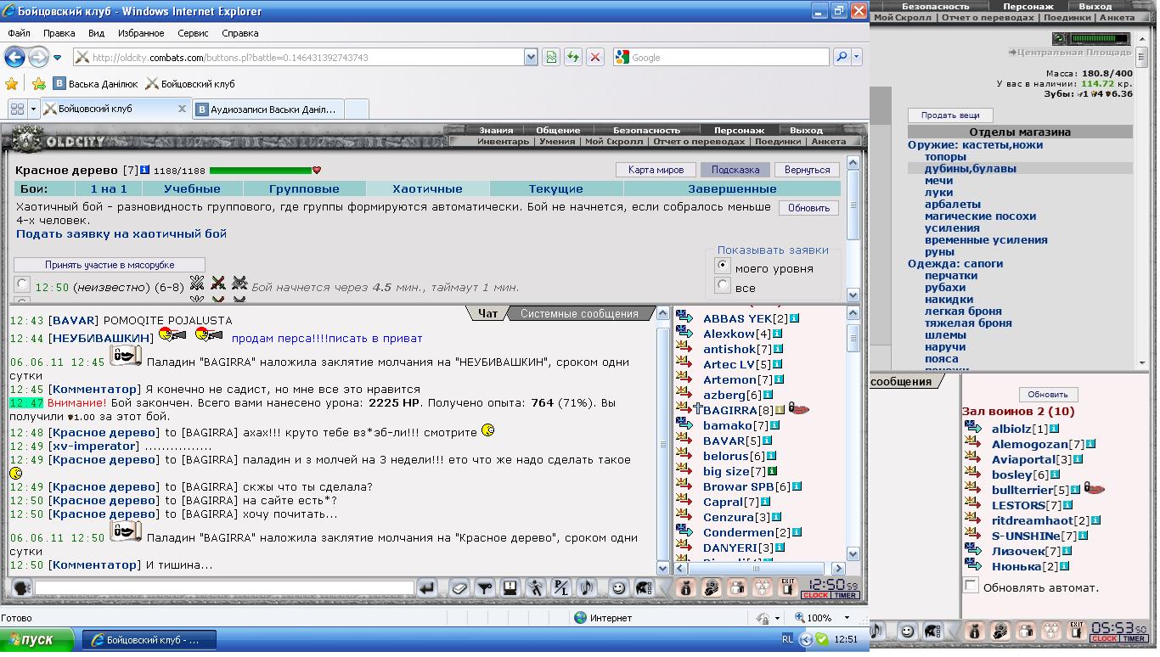1160x657 pixels.
Task: Click the IE Refresh icon by address bar
Action: (573, 57)
